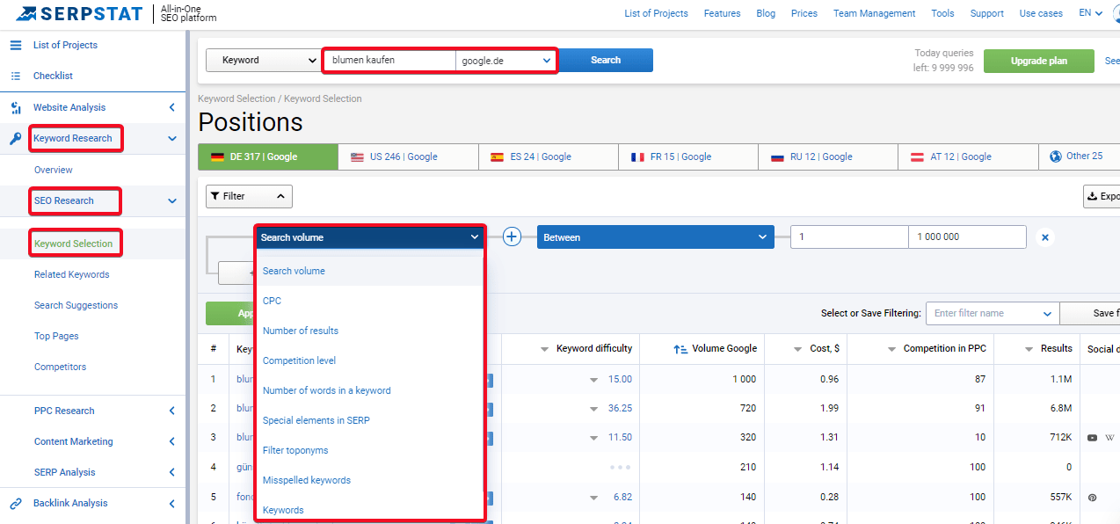1120x524 pixels.
Task: Collapse the Filter panel button
Action: 249,196
